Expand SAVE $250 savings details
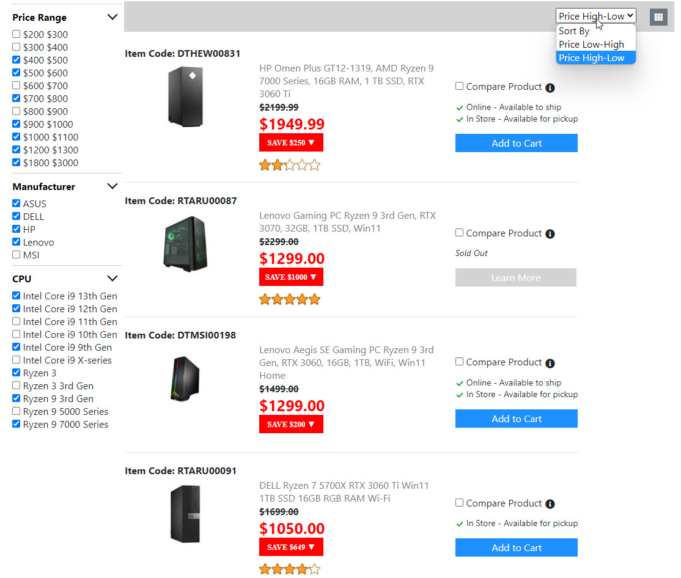The width and height of the screenshot is (681, 578). [x=291, y=143]
